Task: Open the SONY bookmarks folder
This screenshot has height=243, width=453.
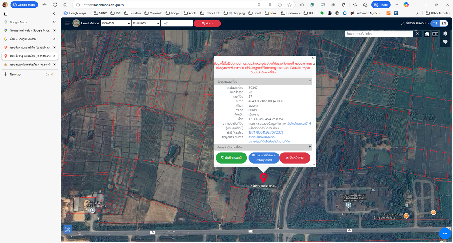Action: click(100, 13)
